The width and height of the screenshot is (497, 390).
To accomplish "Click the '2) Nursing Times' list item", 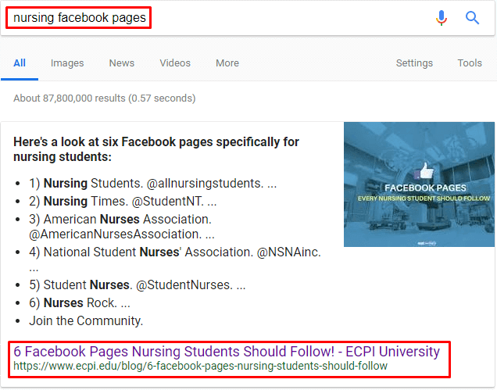I will point(123,202).
